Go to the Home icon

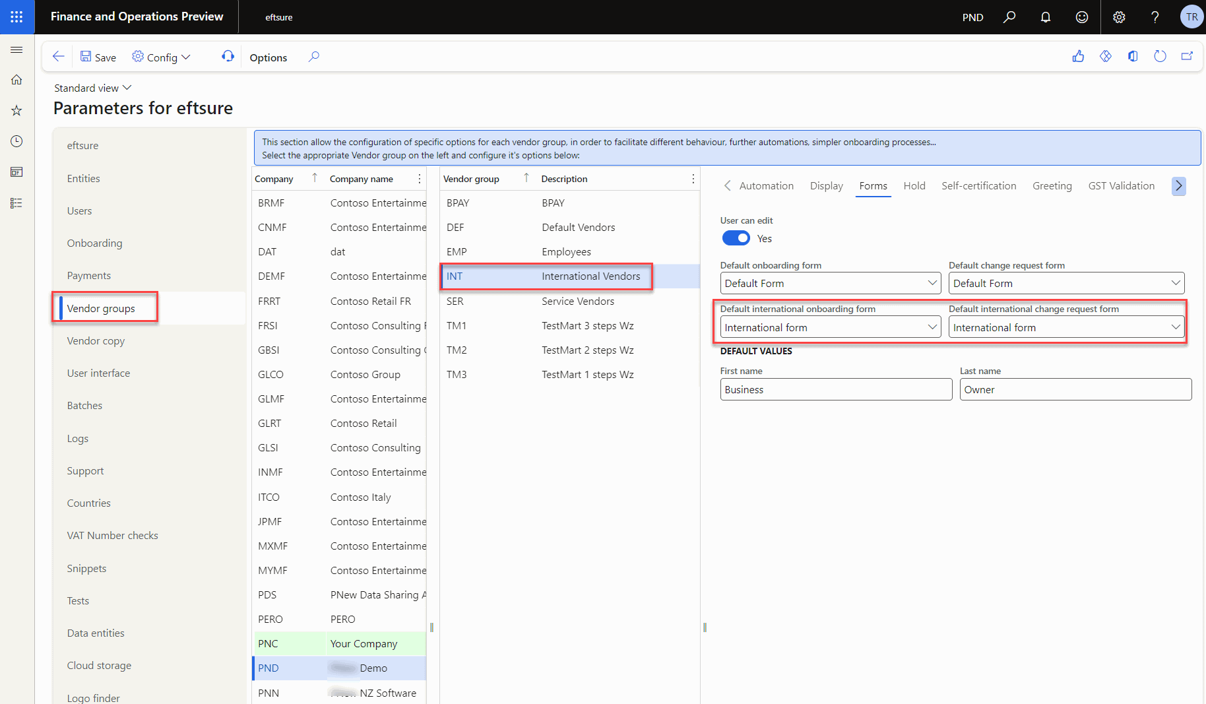click(x=17, y=80)
